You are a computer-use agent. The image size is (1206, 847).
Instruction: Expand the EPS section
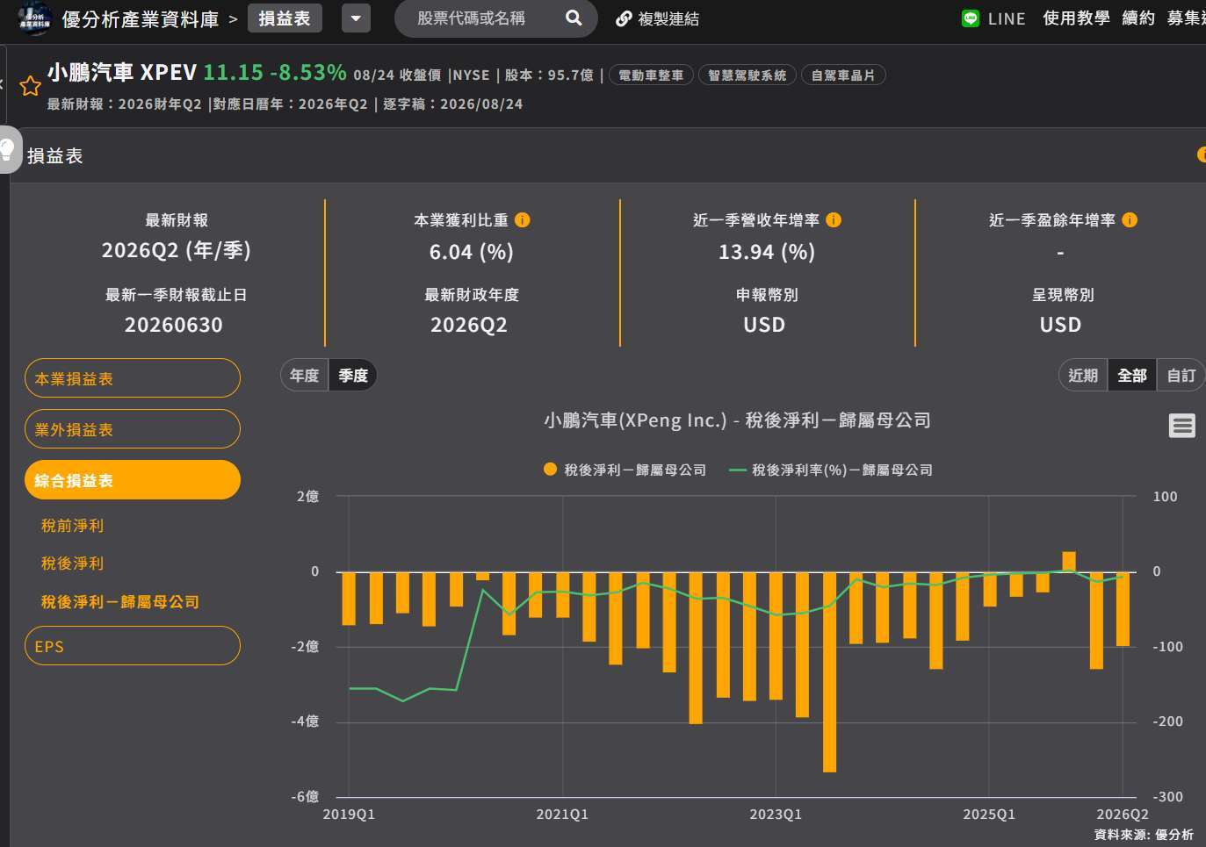coord(133,646)
